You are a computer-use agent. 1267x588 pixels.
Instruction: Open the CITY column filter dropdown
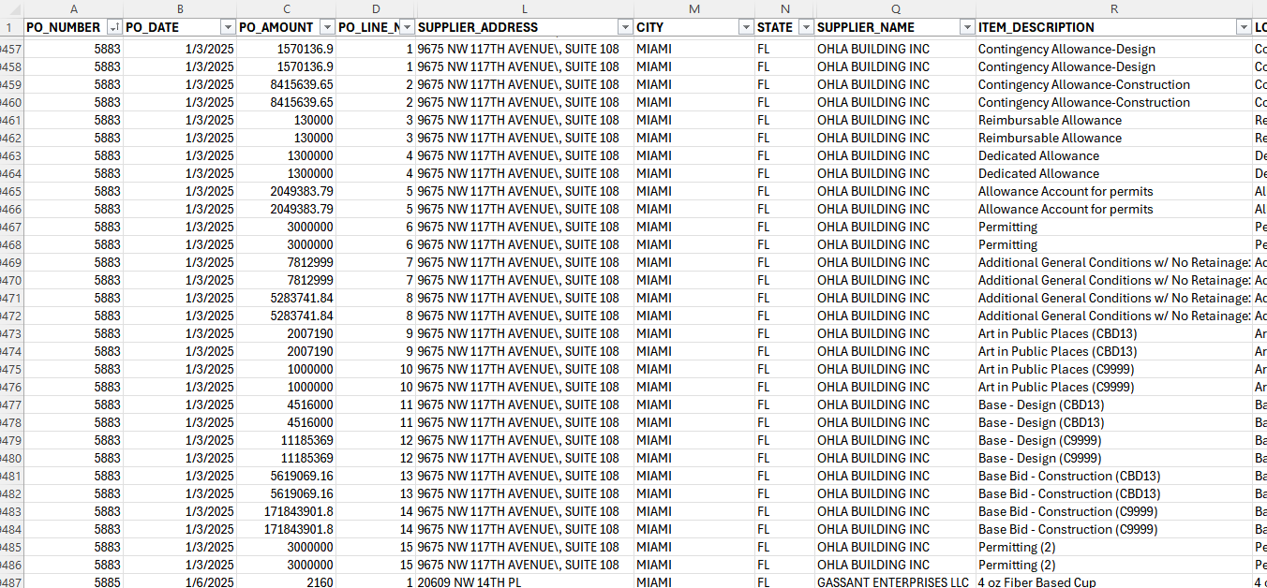[x=745, y=28]
